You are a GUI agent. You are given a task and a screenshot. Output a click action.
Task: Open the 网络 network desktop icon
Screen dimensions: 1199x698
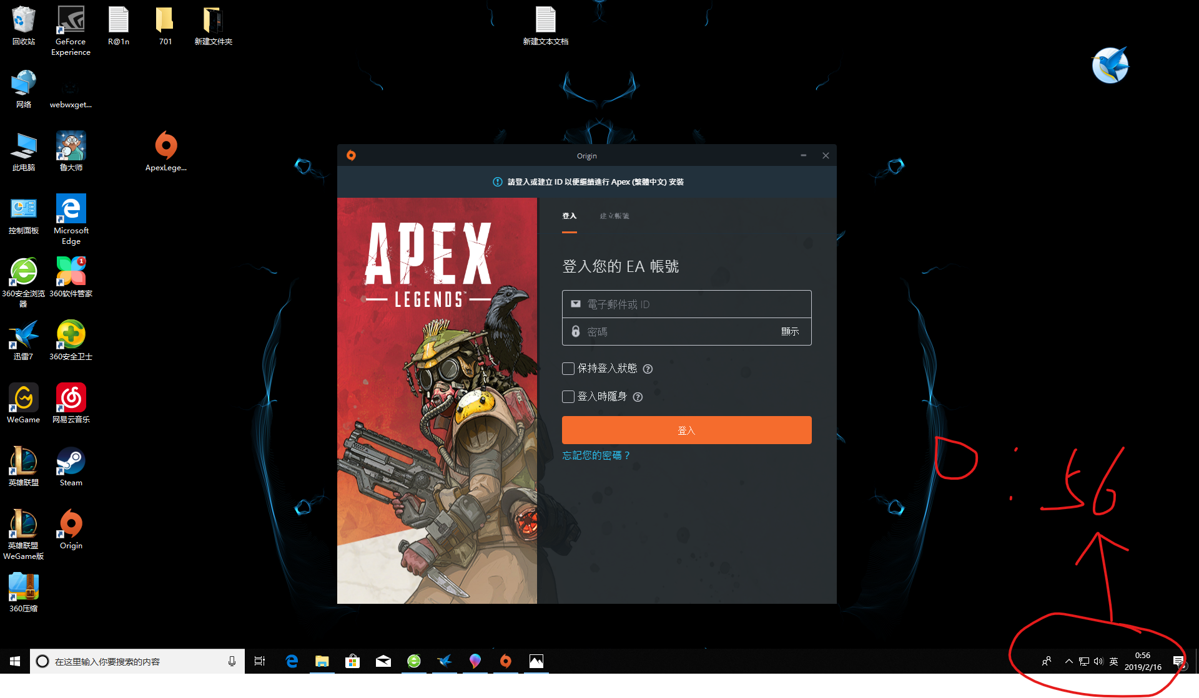pyautogui.click(x=24, y=89)
